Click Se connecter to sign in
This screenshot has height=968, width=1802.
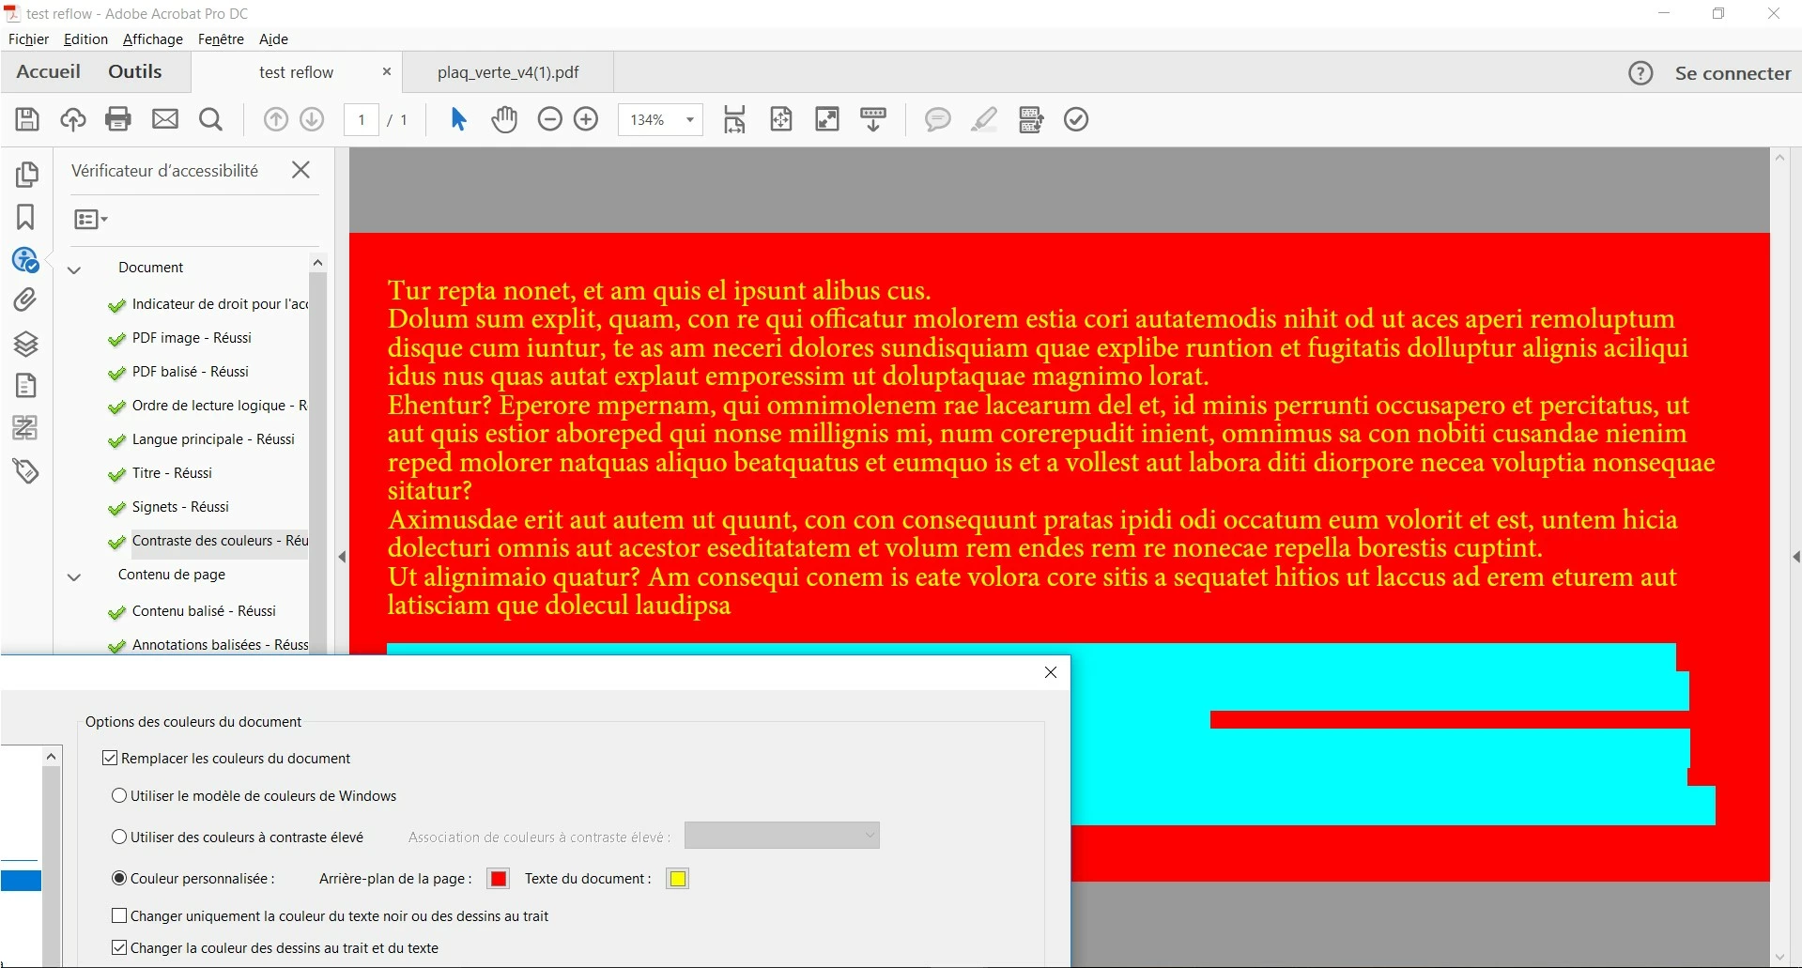[1733, 73]
